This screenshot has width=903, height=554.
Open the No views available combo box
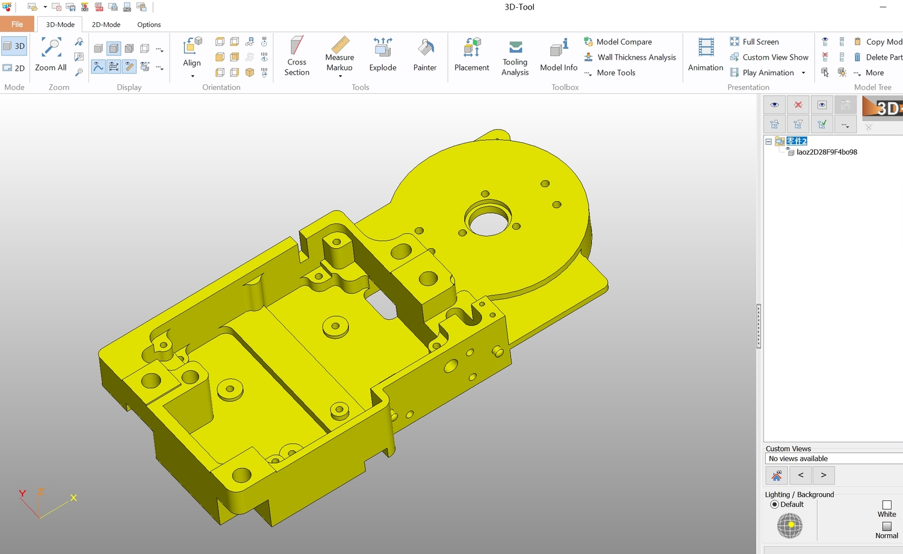pyautogui.click(x=834, y=459)
